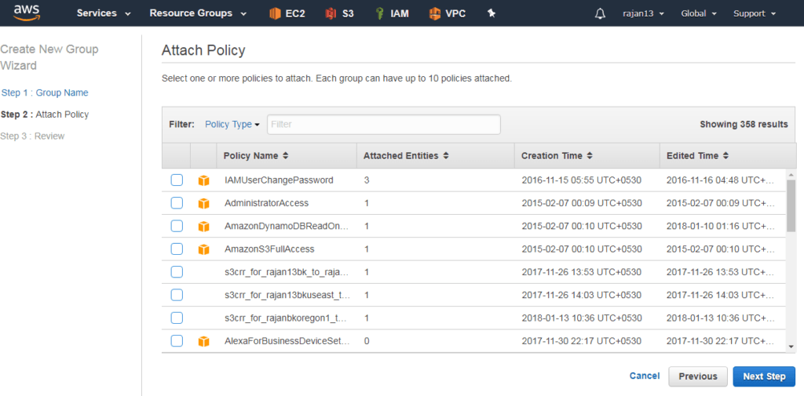Focus the policy Filter text field
The height and width of the screenshot is (396, 804).
(383, 125)
